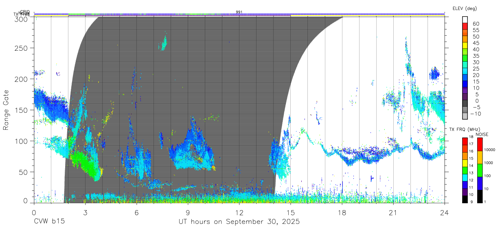Screen dimensions: 500x230
Task: Click the '200' tick label on Range Gate axis
Action: pyautogui.click(x=22, y=79)
